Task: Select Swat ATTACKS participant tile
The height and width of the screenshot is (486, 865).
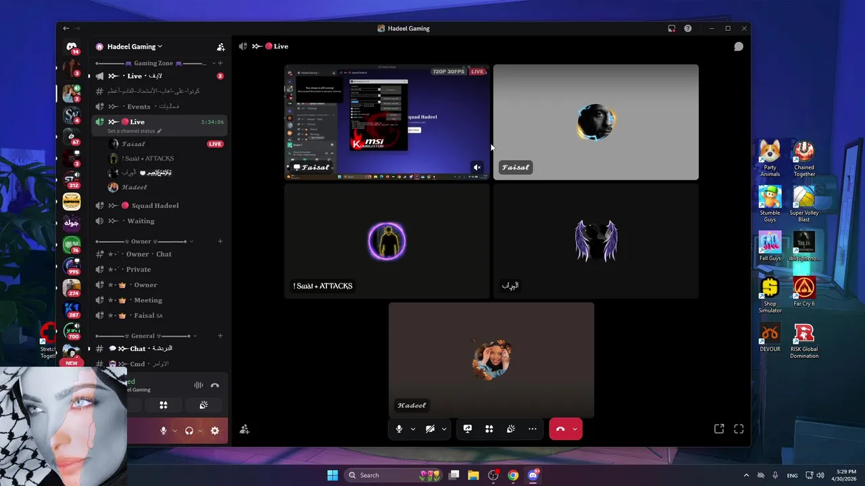Action: point(387,241)
